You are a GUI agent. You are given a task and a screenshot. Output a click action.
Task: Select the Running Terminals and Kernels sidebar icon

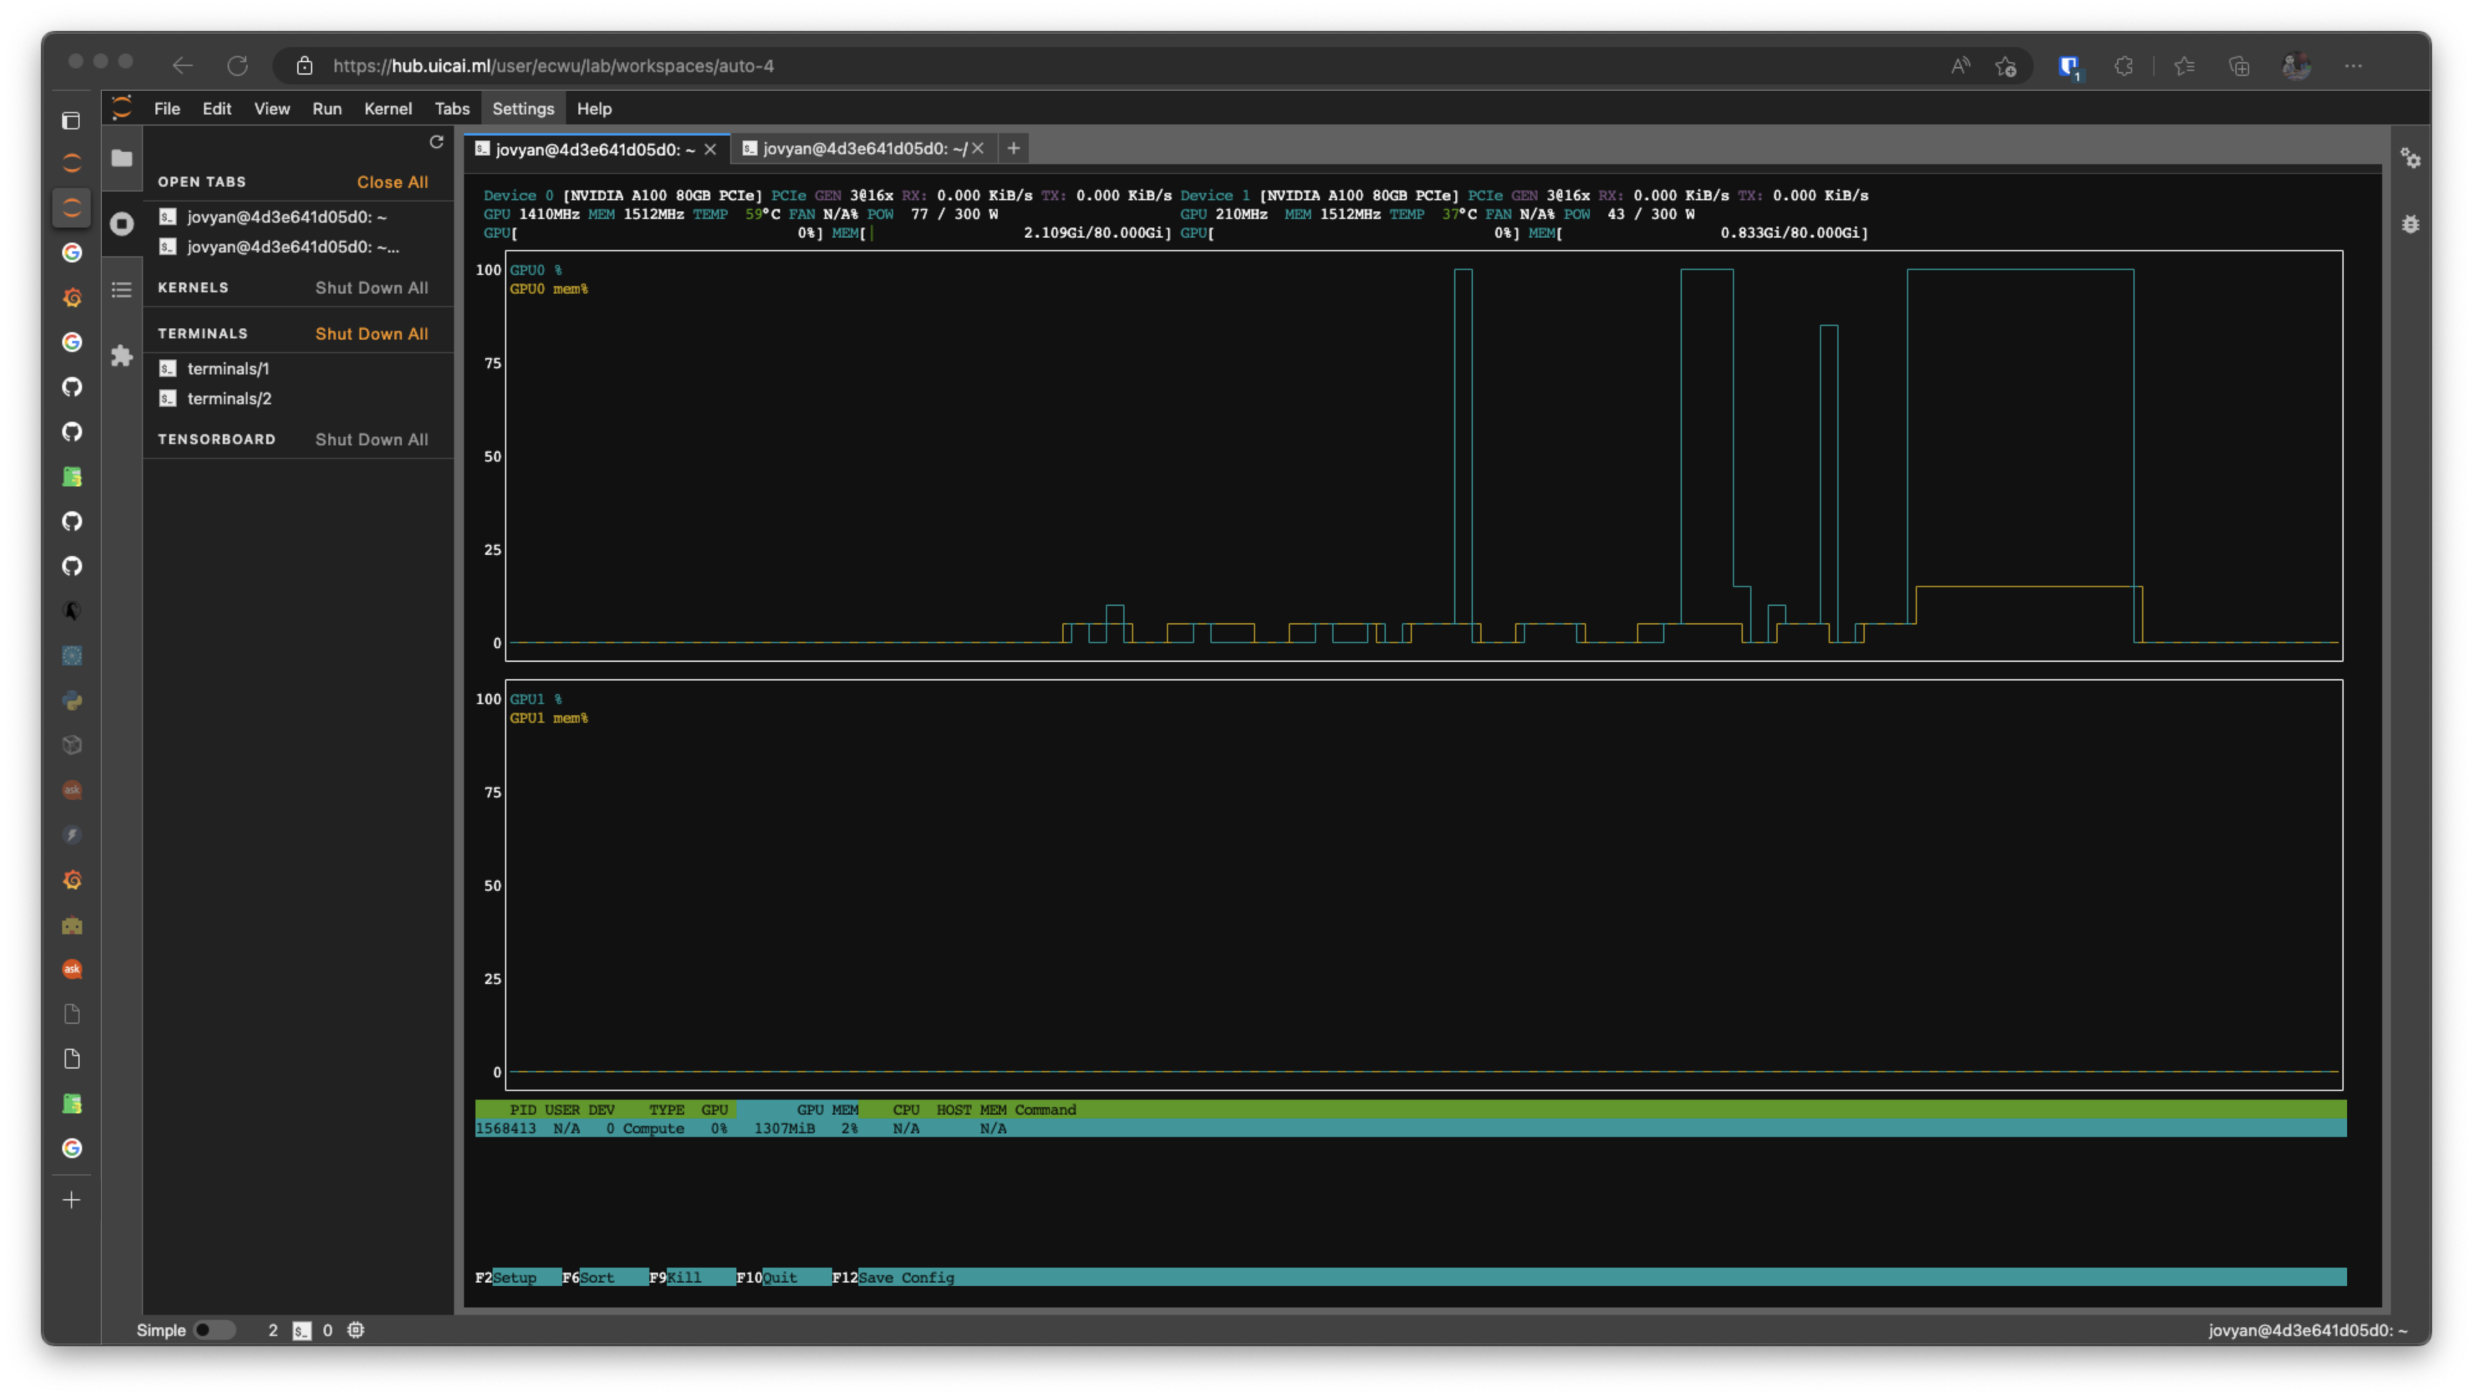point(122,224)
